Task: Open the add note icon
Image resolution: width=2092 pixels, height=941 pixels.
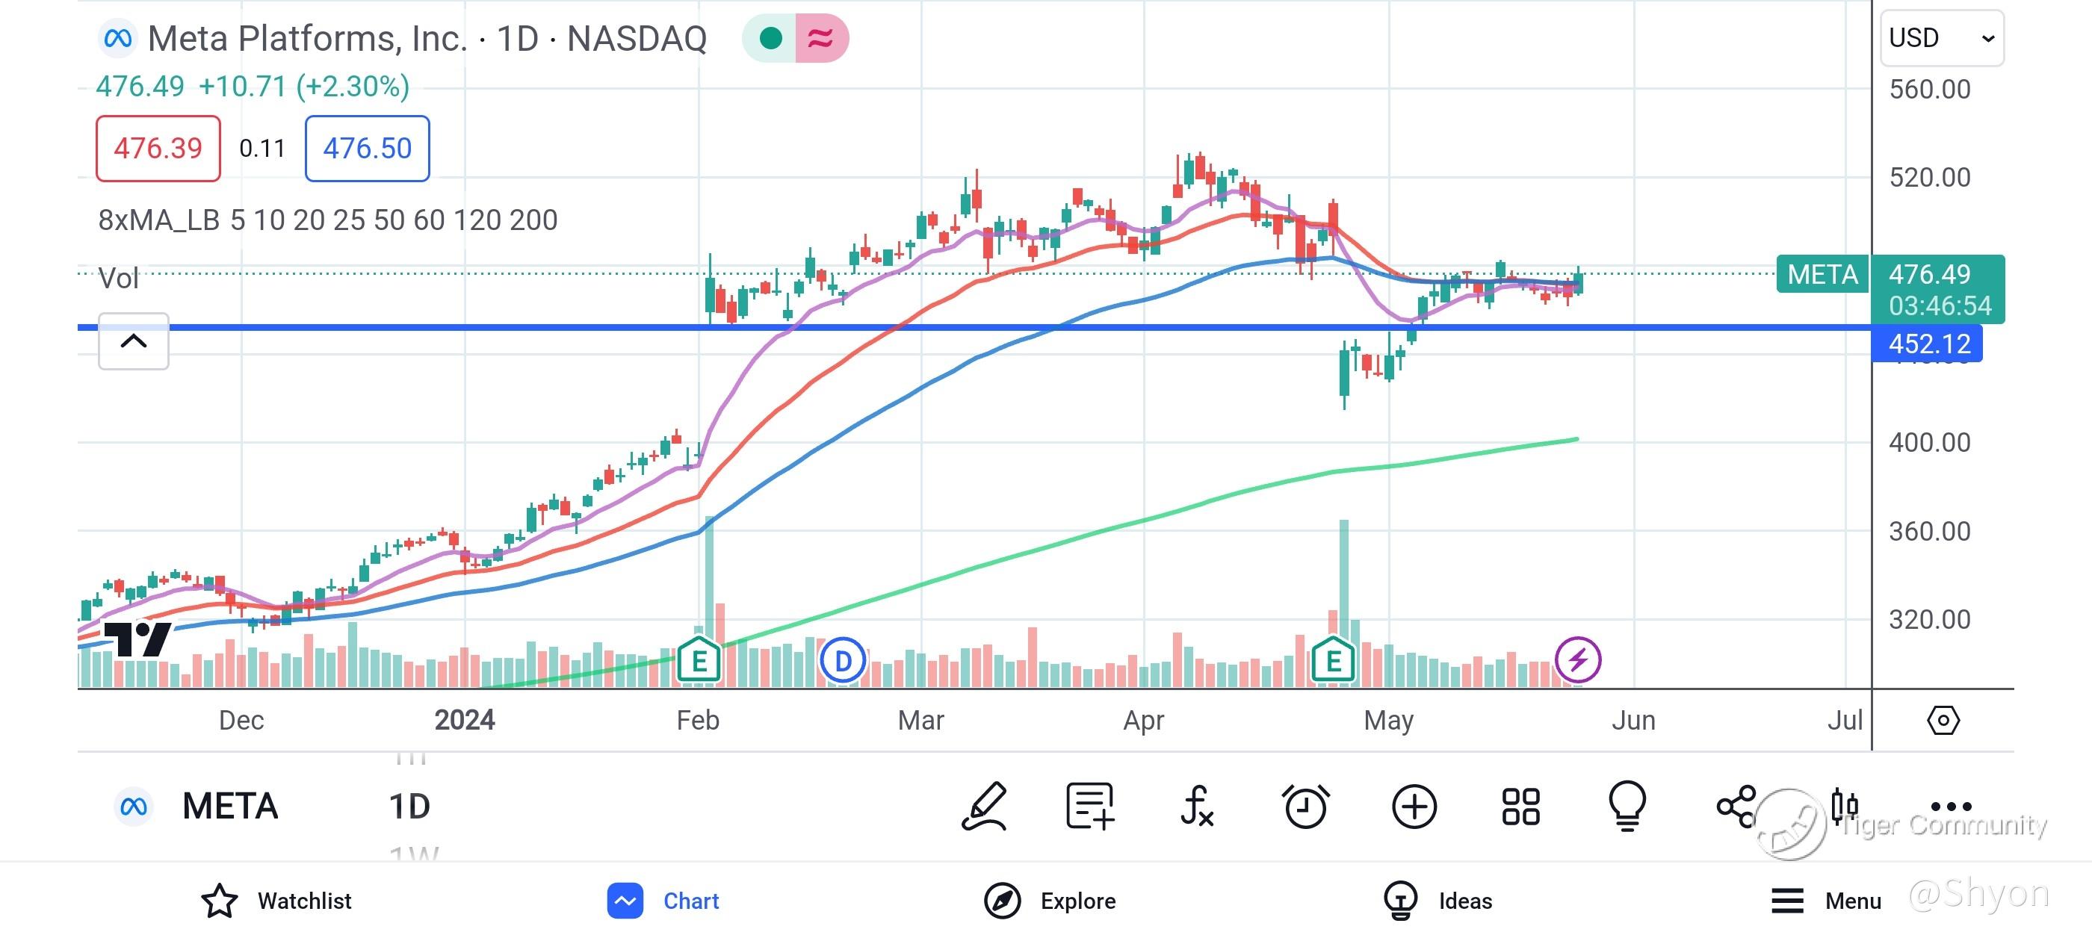Action: tap(1090, 807)
